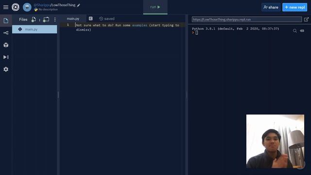Open the Files sidebar panel
Image resolution: width=311 pixels, height=175 pixels.
coord(6,20)
